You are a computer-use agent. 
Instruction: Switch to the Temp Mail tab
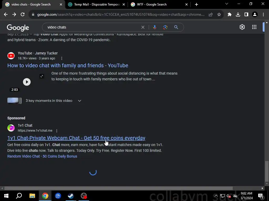96,4
